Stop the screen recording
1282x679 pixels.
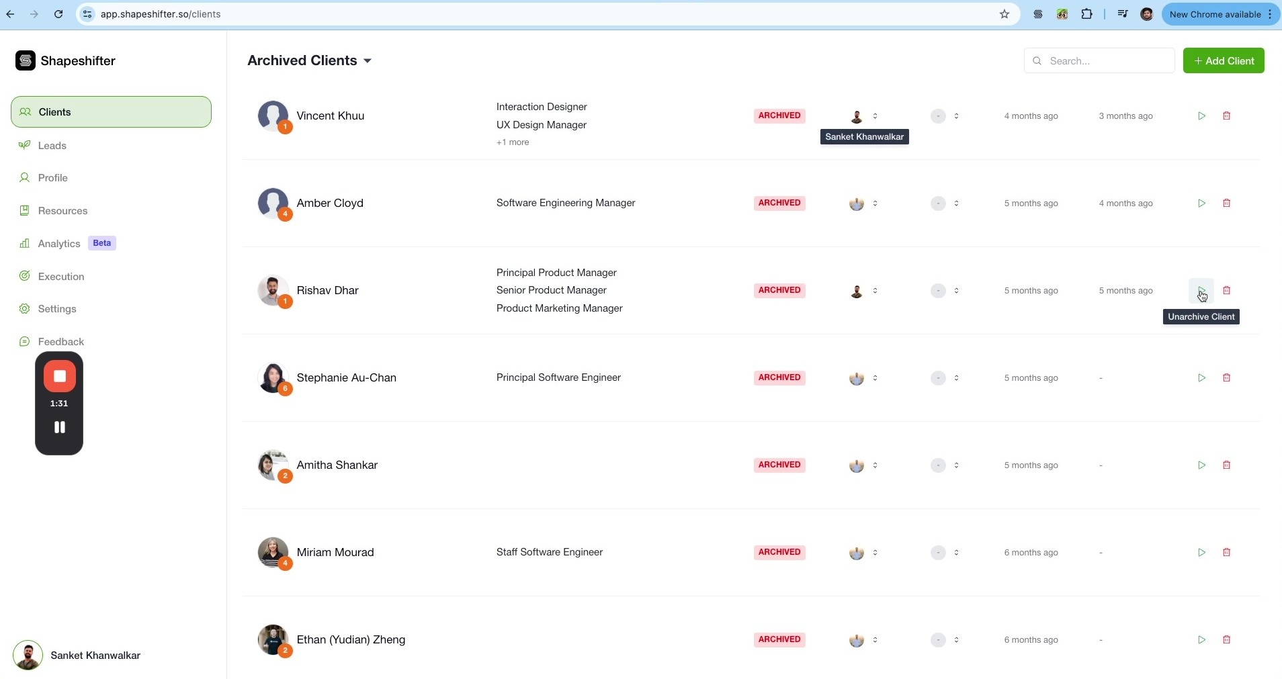point(59,377)
